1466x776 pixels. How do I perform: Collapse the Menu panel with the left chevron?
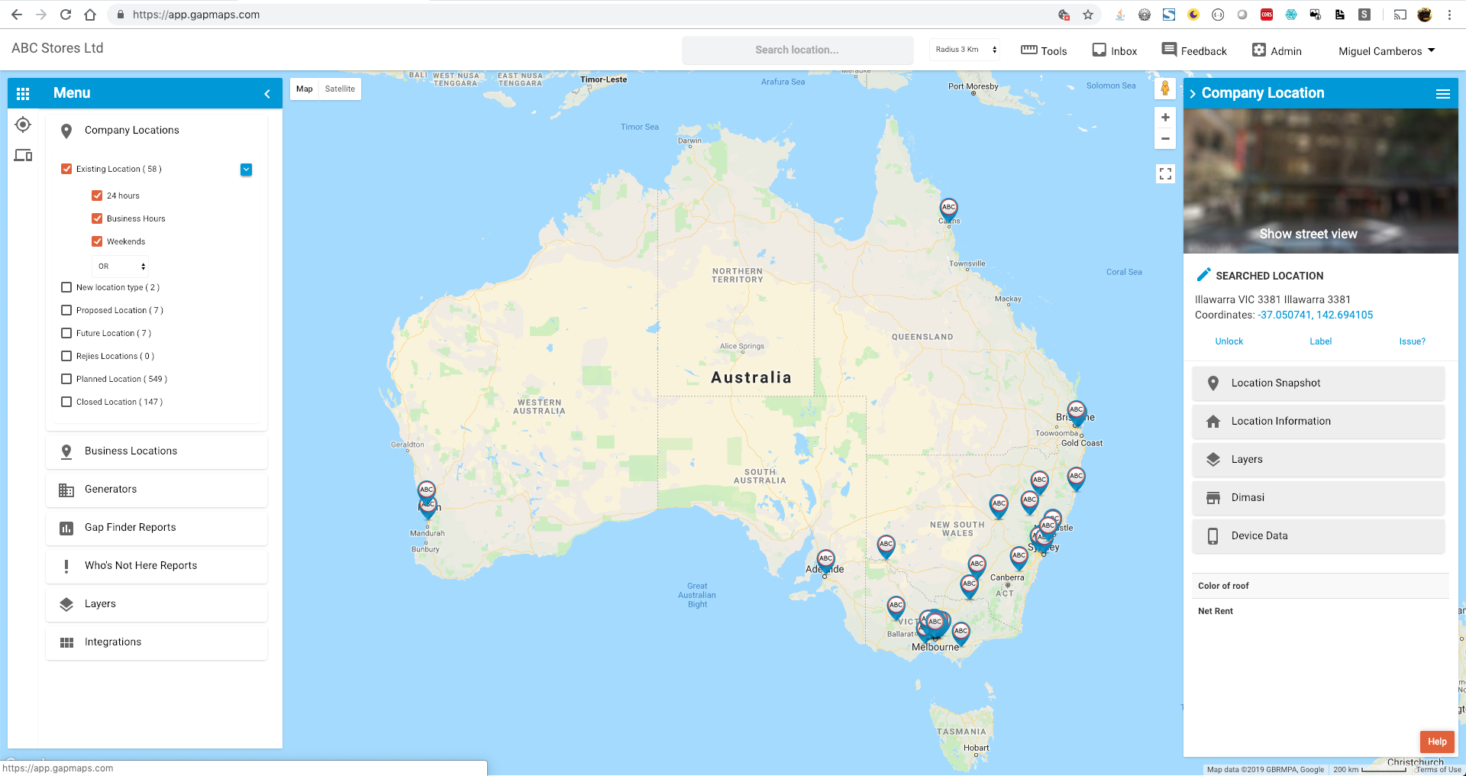point(267,94)
